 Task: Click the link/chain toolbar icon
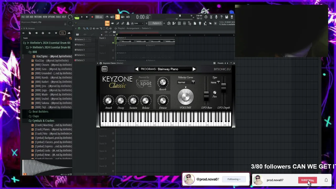(123, 23)
